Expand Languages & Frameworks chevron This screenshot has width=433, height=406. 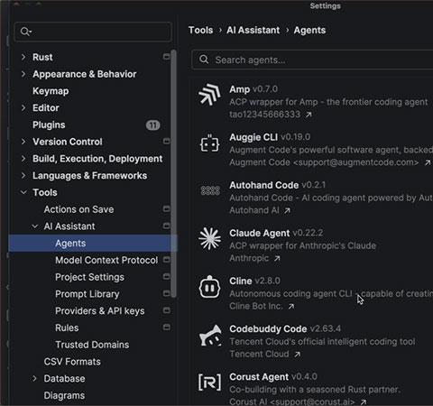click(x=23, y=175)
